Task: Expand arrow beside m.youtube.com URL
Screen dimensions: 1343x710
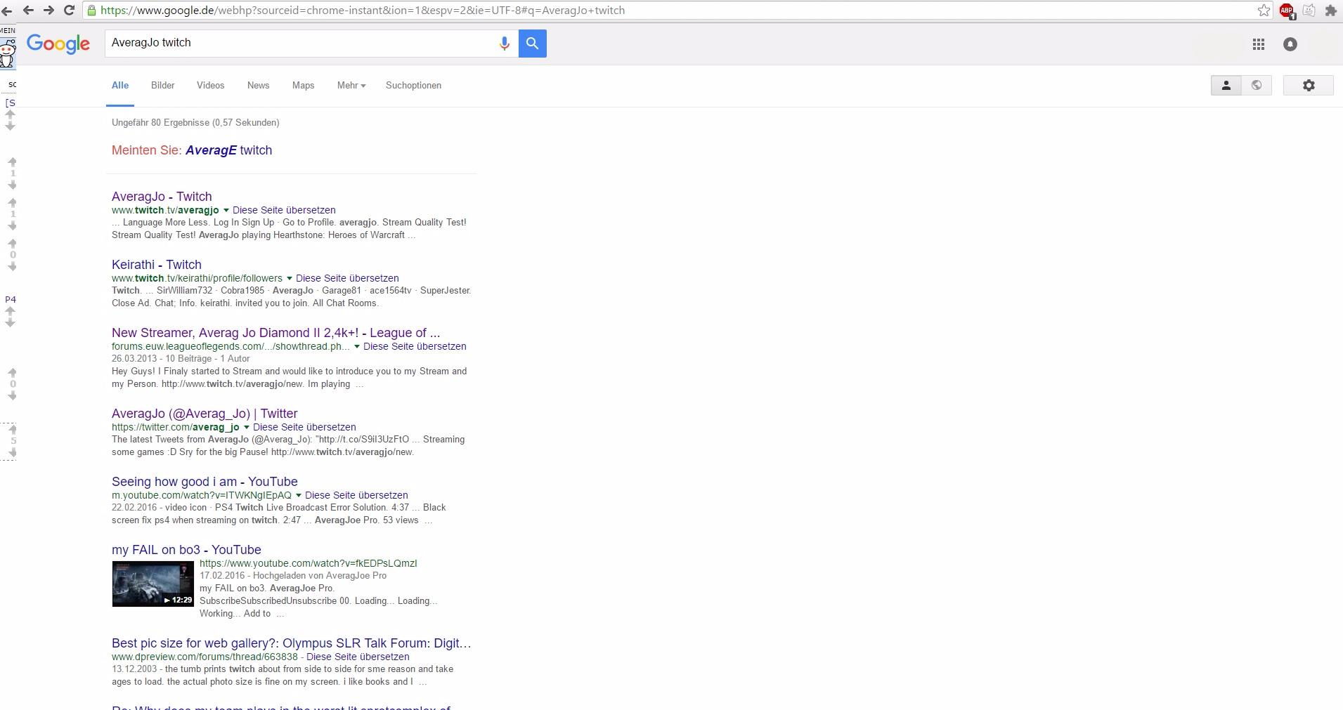Action: pos(298,496)
